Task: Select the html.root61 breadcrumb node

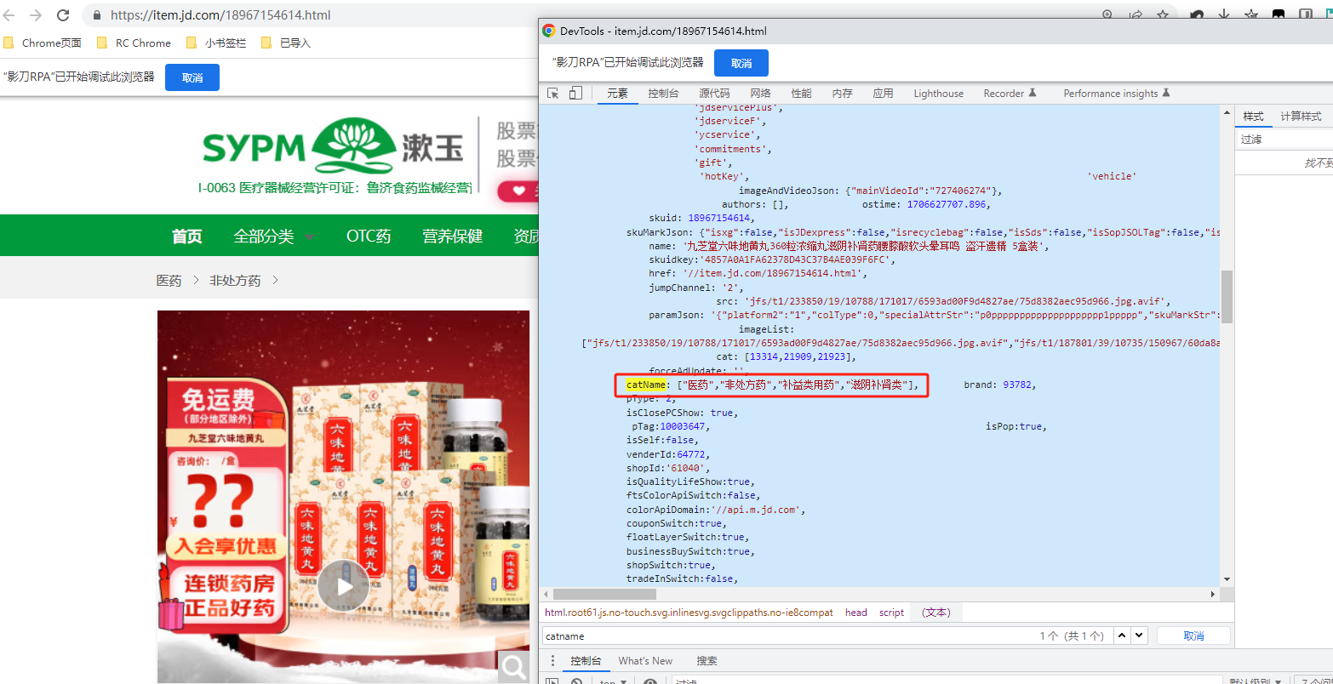Action: pos(689,613)
